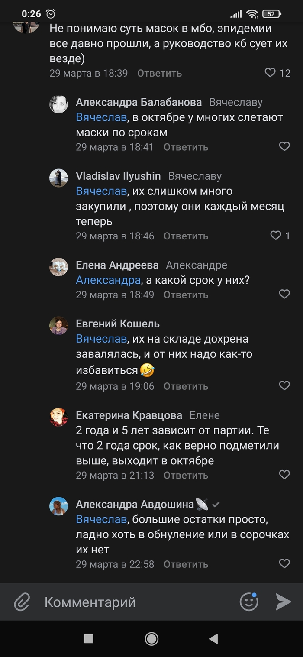303x657 pixels.
Task: Reply to Александра Балабанова's comment
Action: (186, 147)
